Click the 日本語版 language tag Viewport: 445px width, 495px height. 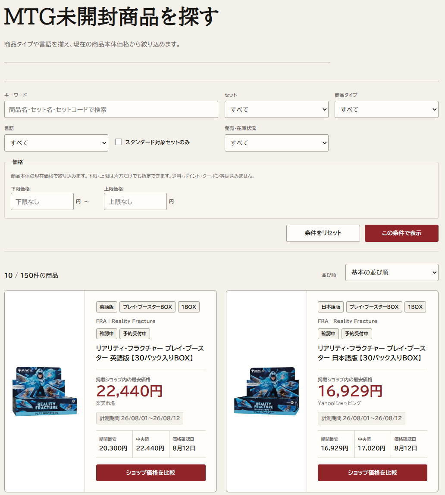click(331, 307)
